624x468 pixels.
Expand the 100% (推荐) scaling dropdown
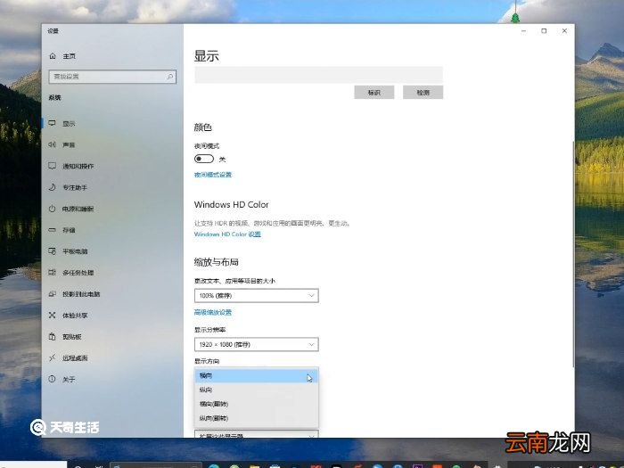click(257, 296)
